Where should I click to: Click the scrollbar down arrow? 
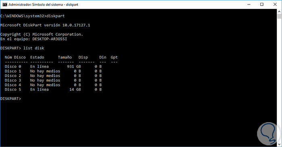(x=279, y=144)
